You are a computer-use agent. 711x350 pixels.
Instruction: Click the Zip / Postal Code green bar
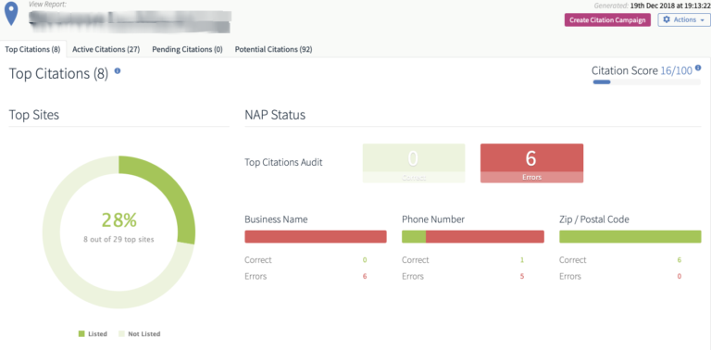pos(630,237)
